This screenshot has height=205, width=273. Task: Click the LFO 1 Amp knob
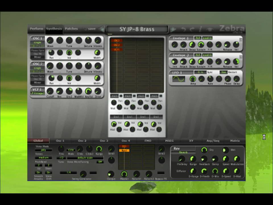click(x=193, y=79)
